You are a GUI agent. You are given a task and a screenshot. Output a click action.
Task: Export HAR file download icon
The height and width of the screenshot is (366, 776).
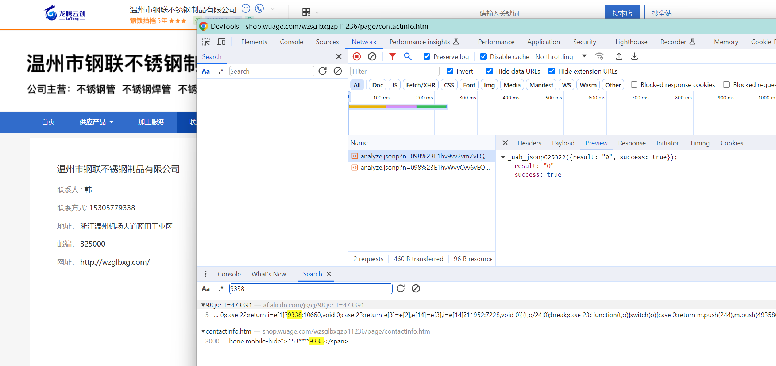point(634,56)
